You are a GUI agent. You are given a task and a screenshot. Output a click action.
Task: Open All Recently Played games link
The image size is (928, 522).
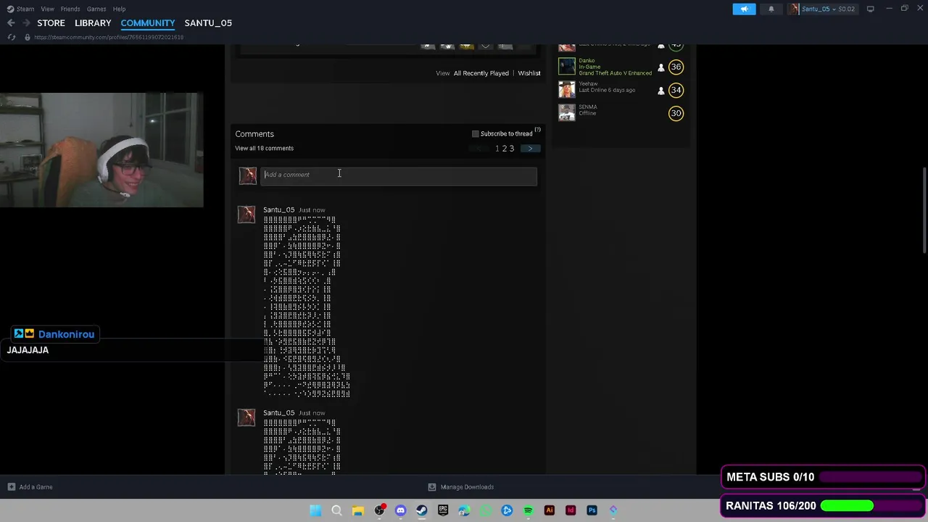pyautogui.click(x=481, y=73)
